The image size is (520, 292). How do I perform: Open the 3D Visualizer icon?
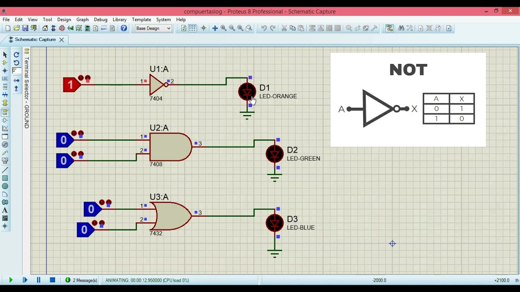pos(70,28)
